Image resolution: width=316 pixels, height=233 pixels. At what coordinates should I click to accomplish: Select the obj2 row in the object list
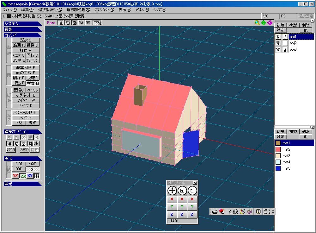[x=295, y=43]
